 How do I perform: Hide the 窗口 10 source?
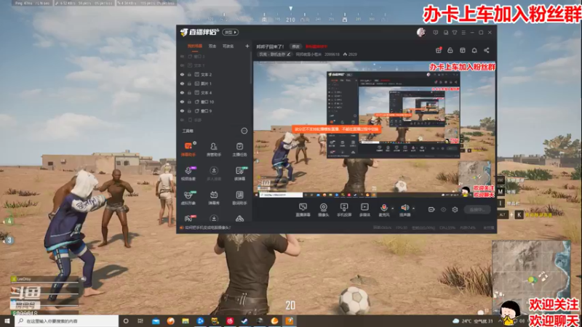point(183,102)
